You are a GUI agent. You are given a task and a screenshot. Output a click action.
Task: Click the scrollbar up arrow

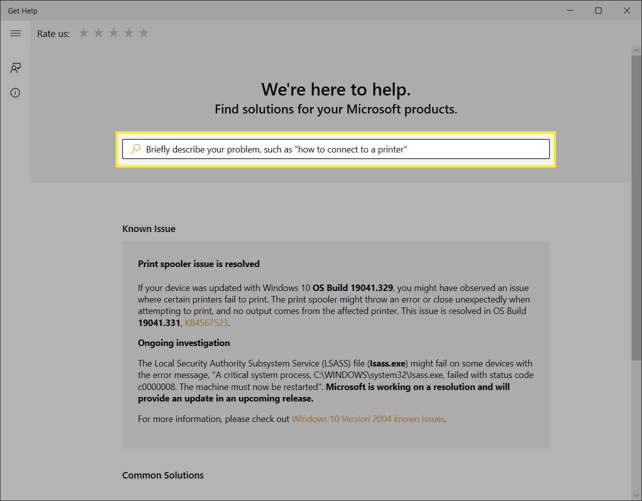[636, 50]
